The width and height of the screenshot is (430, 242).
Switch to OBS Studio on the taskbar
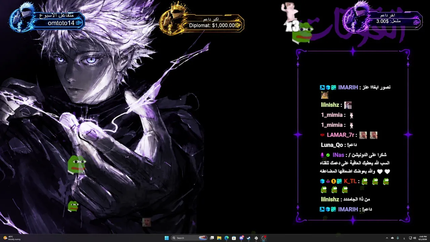pyautogui.click(x=264, y=238)
